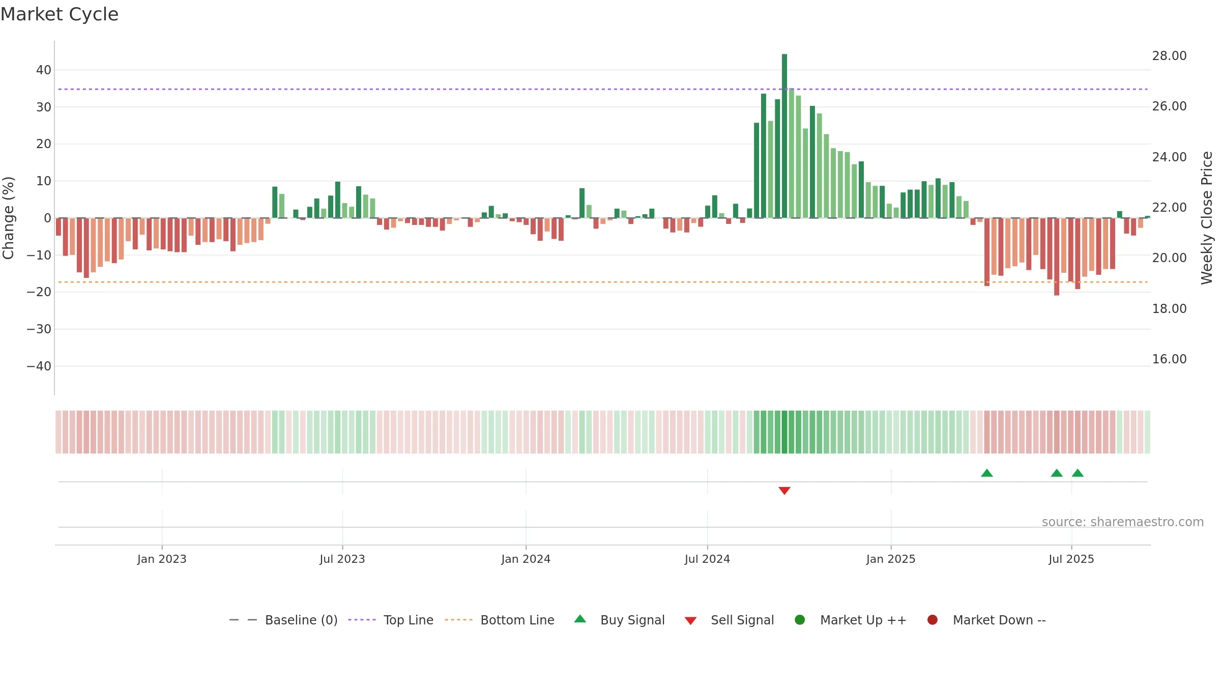Toggle the Bottom Line legend label
Viewport: 1221px width, 687px height.
coord(517,620)
